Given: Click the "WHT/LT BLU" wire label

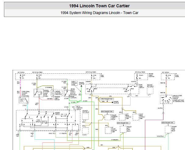Looking at the screenshot, I should point(32,135).
